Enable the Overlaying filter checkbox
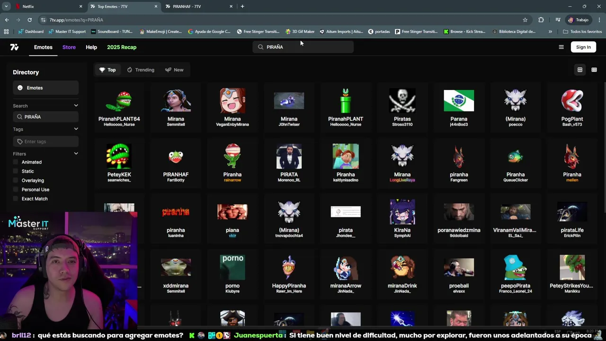 pyautogui.click(x=16, y=180)
